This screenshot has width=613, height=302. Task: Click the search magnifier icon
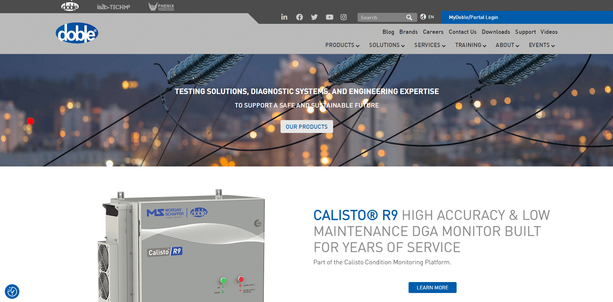coord(409,17)
